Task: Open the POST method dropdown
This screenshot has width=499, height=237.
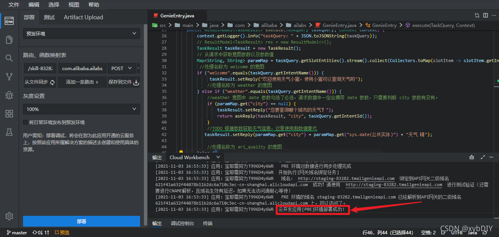Action: (122, 68)
